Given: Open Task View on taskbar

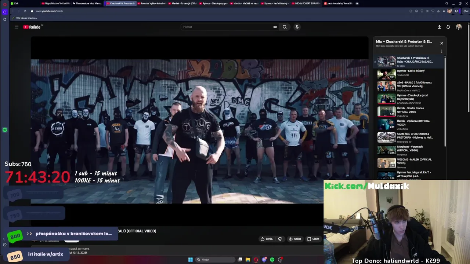Looking at the screenshot, I should tap(240, 260).
